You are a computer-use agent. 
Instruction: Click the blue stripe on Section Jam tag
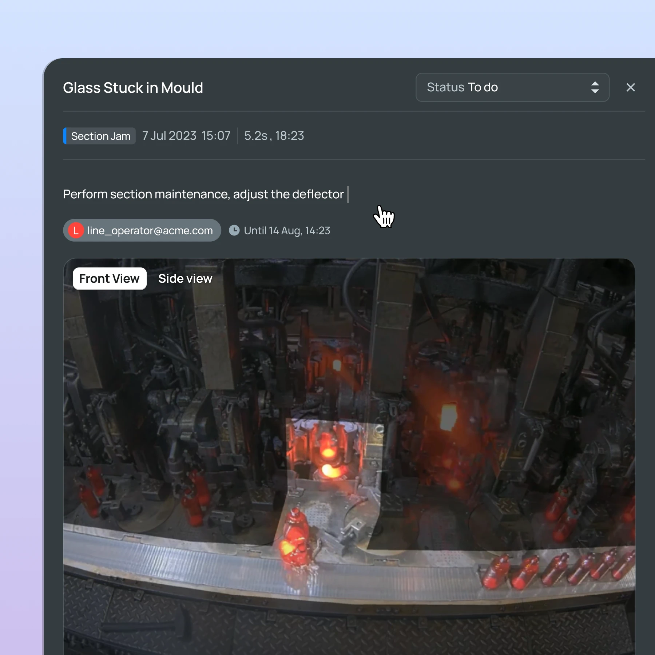coord(65,136)
